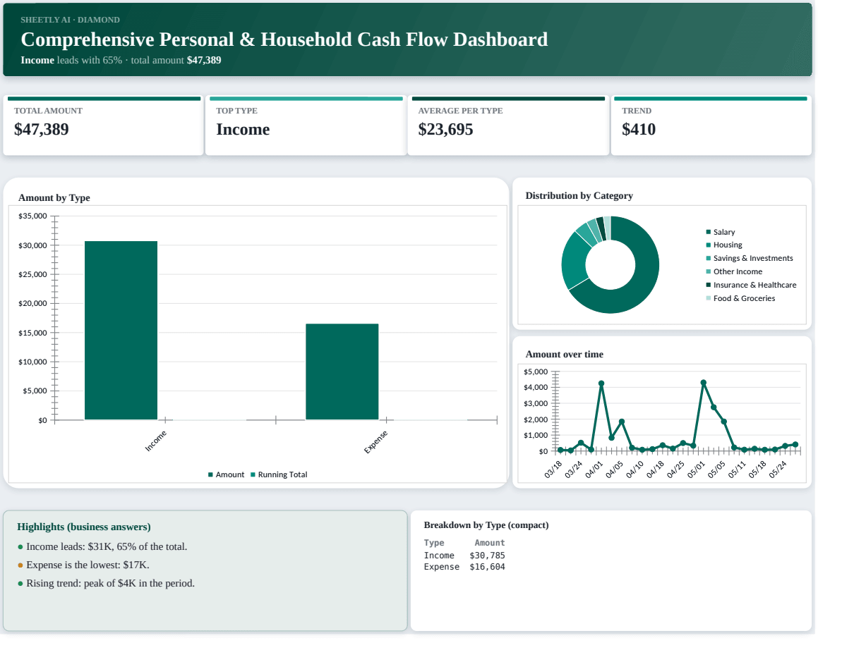
Task: Click the Running Total legend item
Action: (279, 474)
